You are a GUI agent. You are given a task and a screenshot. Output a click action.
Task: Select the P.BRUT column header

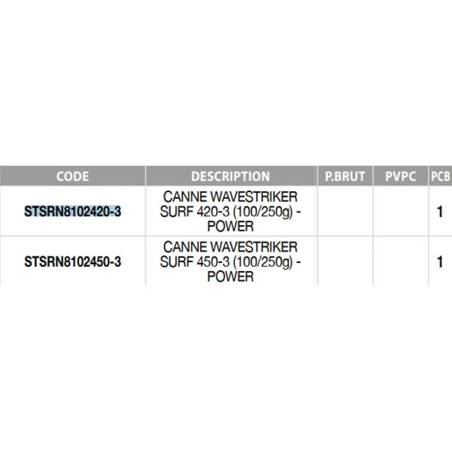(x=345, y=176)
